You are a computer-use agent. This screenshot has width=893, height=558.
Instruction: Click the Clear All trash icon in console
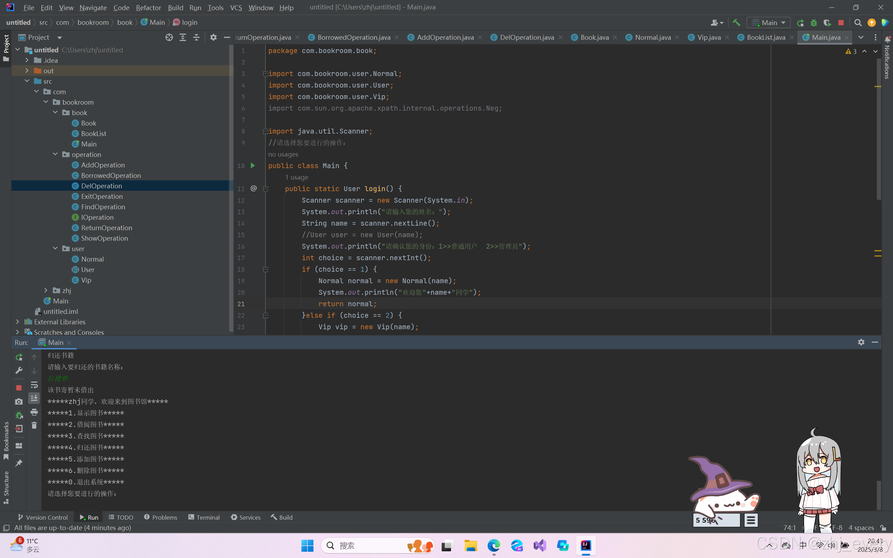tap(34, 425)
